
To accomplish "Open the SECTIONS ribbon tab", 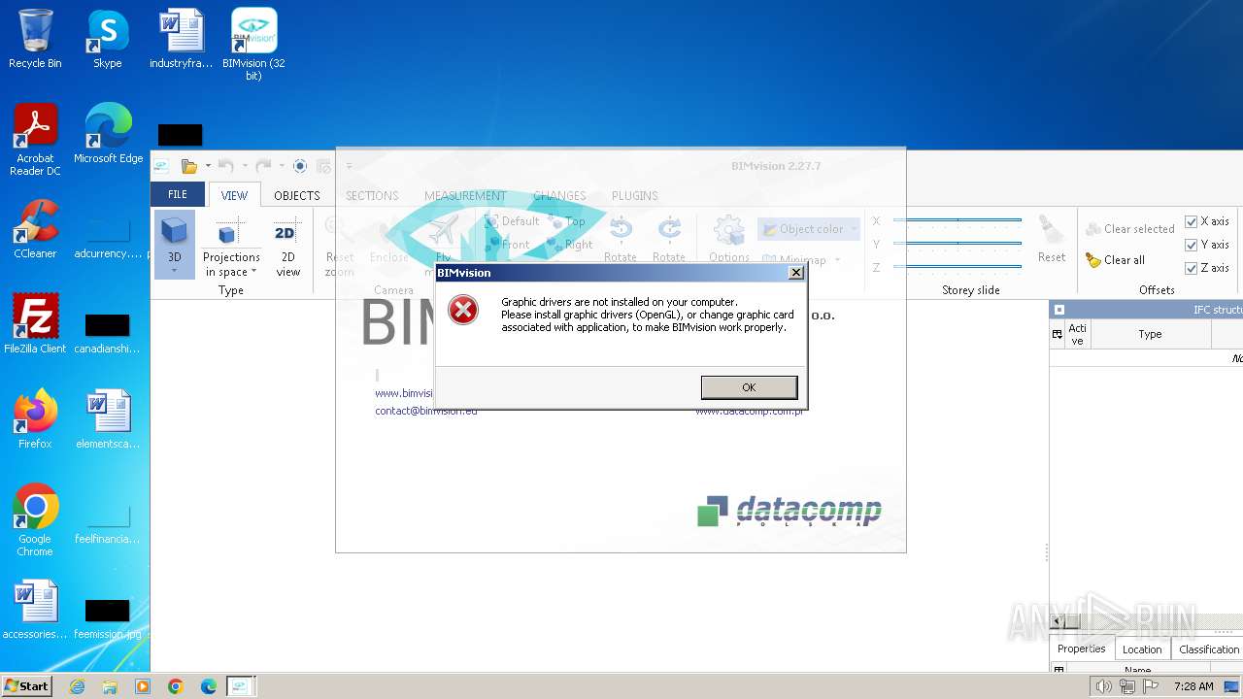I will pos(372,195).
